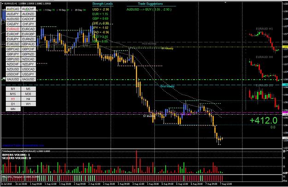Change timeframe to M15

pos(13,94)
